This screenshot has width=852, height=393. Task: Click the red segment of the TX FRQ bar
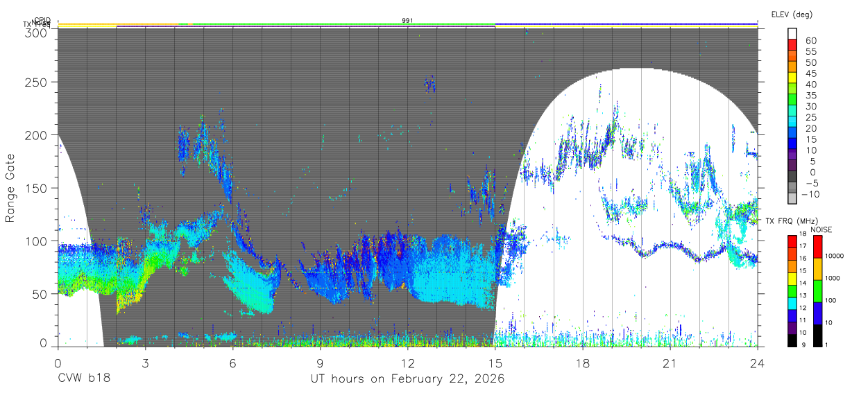[792, 242]
